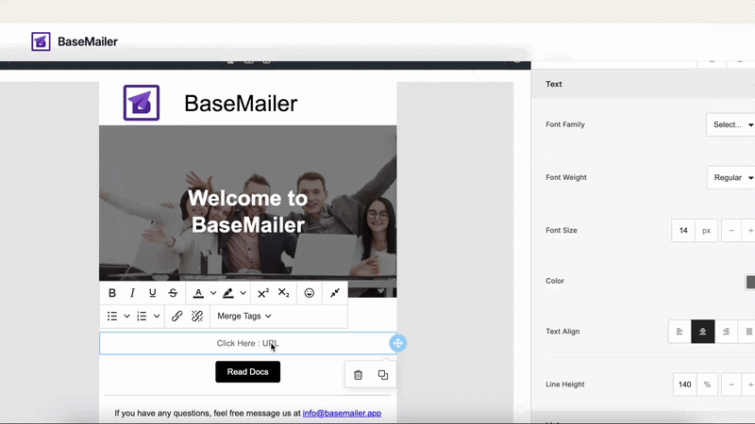Open text color dropdown arrow
The height and width of the screenshot is (424, 755).
213,293
